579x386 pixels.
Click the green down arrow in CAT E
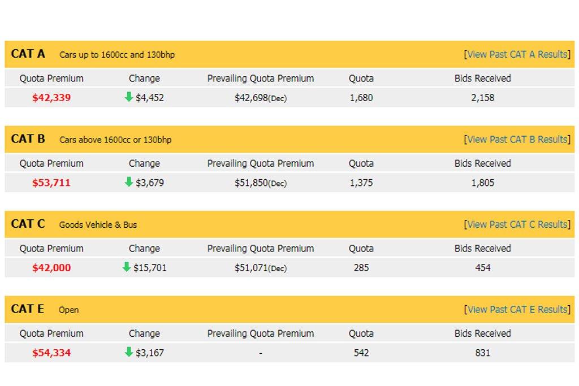coord(129,352)
